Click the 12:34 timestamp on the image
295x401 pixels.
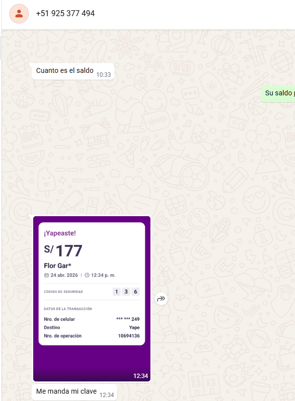pyautogui.click(x=141, y=376)
